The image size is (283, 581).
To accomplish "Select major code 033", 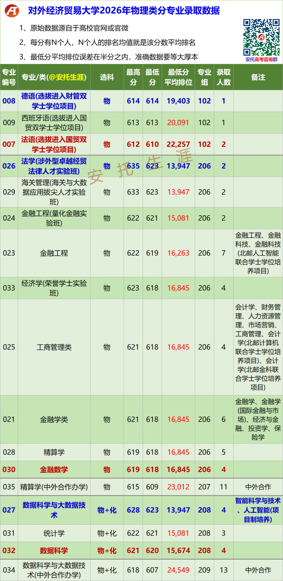I will [9, 288].
